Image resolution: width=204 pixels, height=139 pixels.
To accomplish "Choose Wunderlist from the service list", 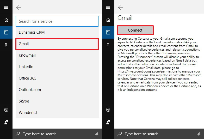I will pos(57,113).
